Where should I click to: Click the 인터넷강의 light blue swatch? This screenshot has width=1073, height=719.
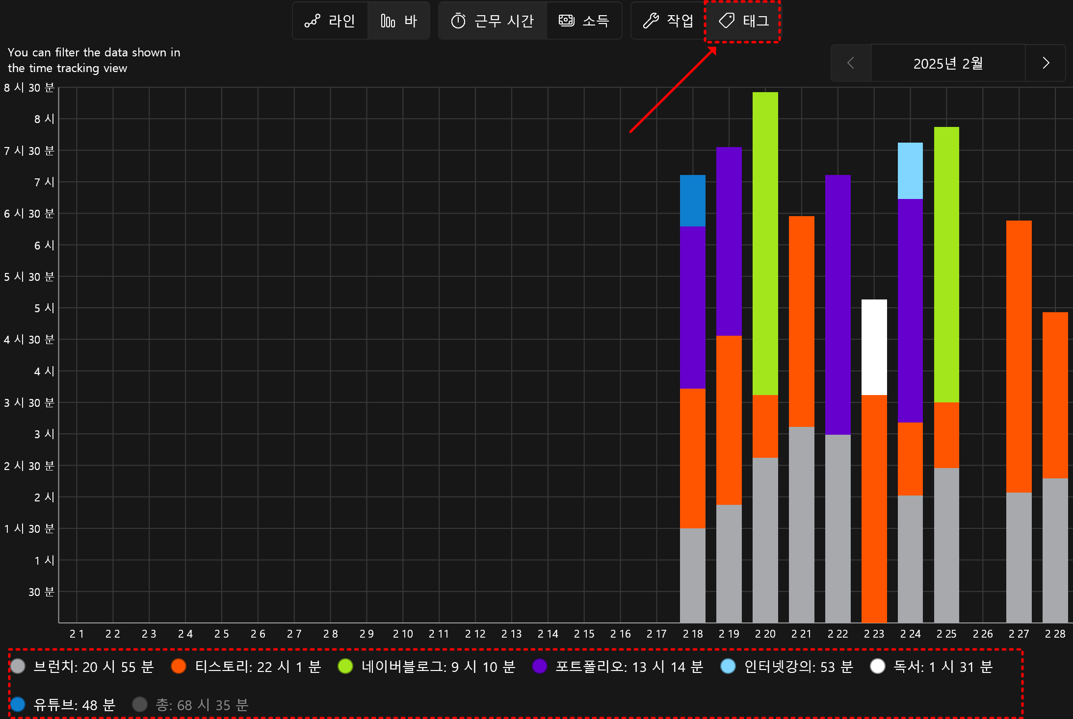(x=728, y=667)
